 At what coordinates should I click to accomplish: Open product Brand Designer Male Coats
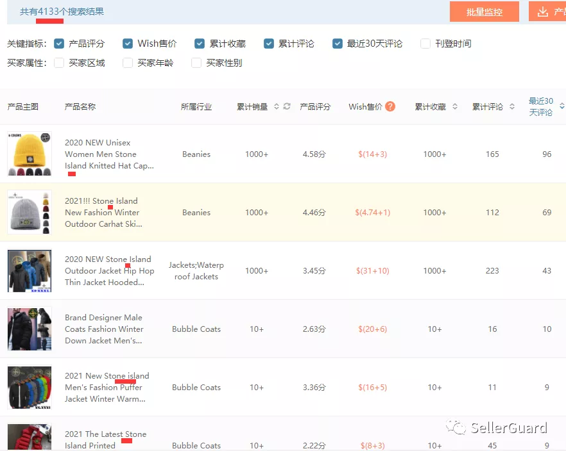(x=104, y=329)
